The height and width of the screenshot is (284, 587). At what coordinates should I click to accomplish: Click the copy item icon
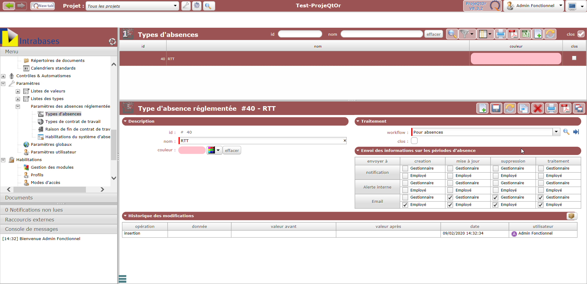524,108
